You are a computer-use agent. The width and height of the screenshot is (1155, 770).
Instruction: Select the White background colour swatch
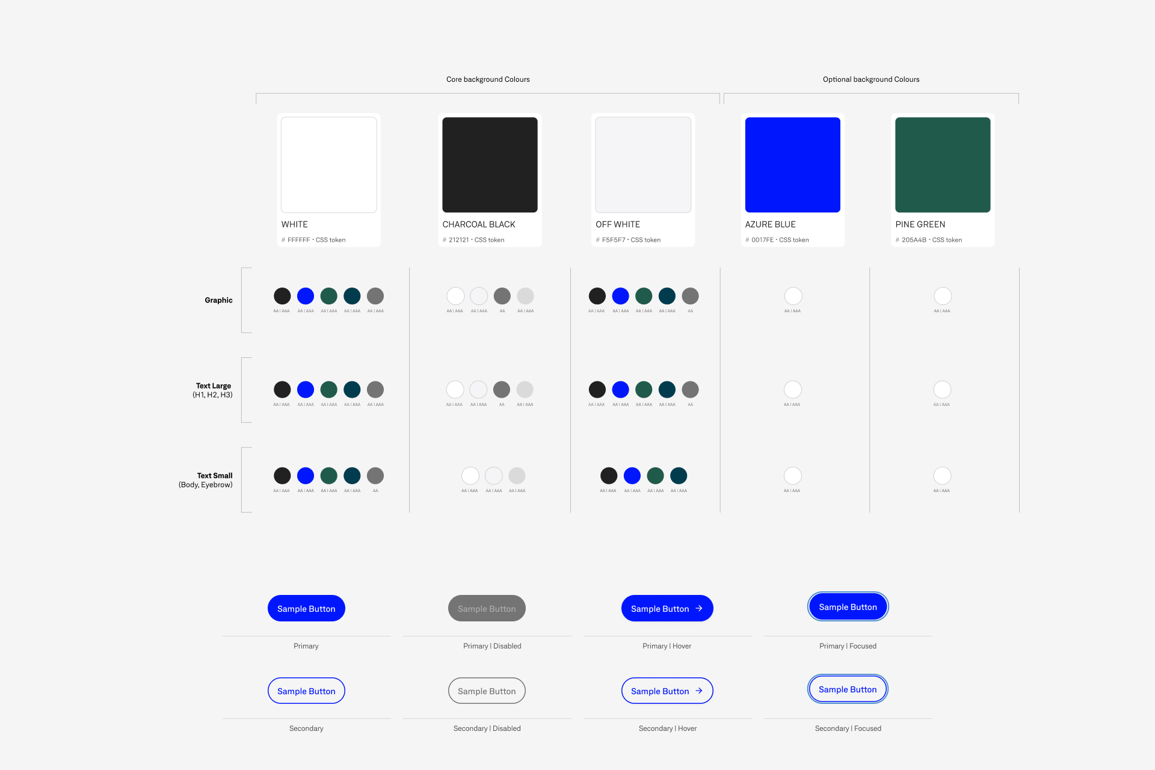[x=329, y=165]
